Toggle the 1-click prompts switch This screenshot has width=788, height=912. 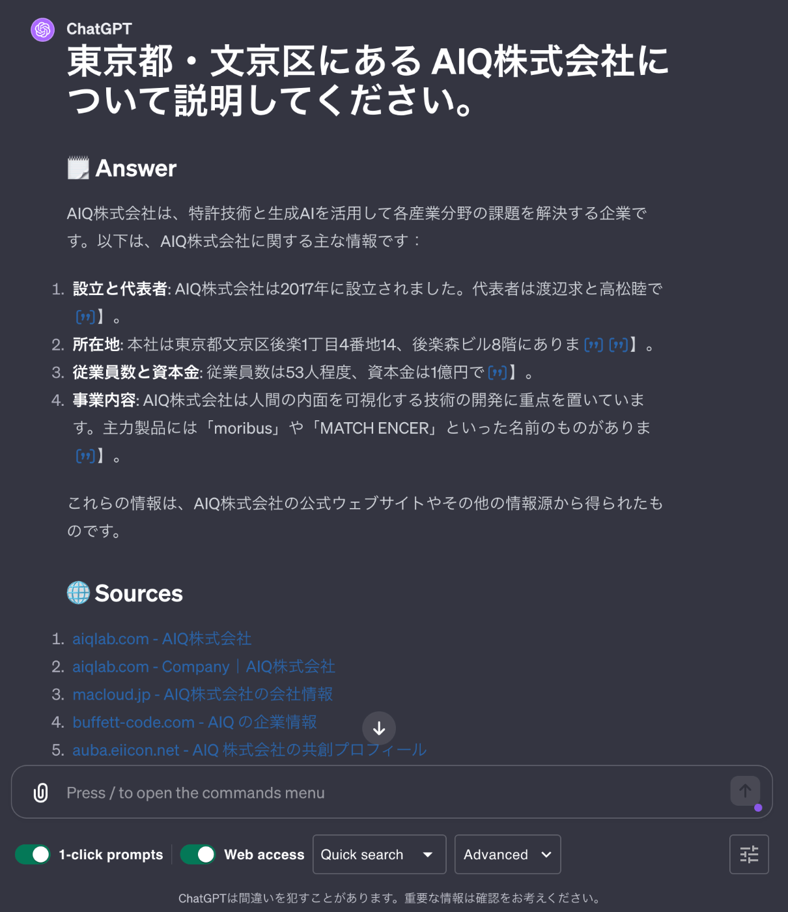(33, 854)
